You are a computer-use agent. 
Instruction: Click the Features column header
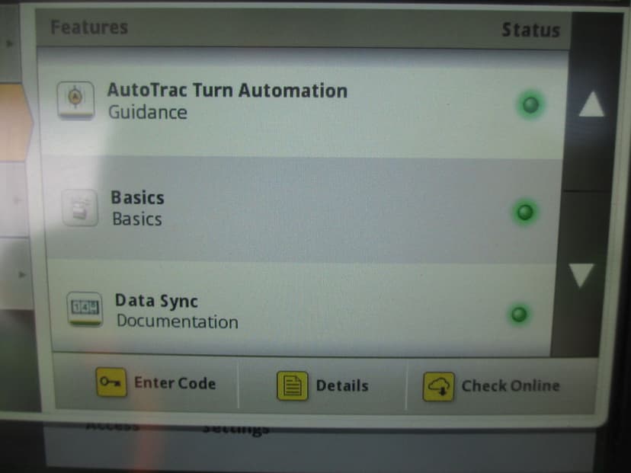(89, 27)
